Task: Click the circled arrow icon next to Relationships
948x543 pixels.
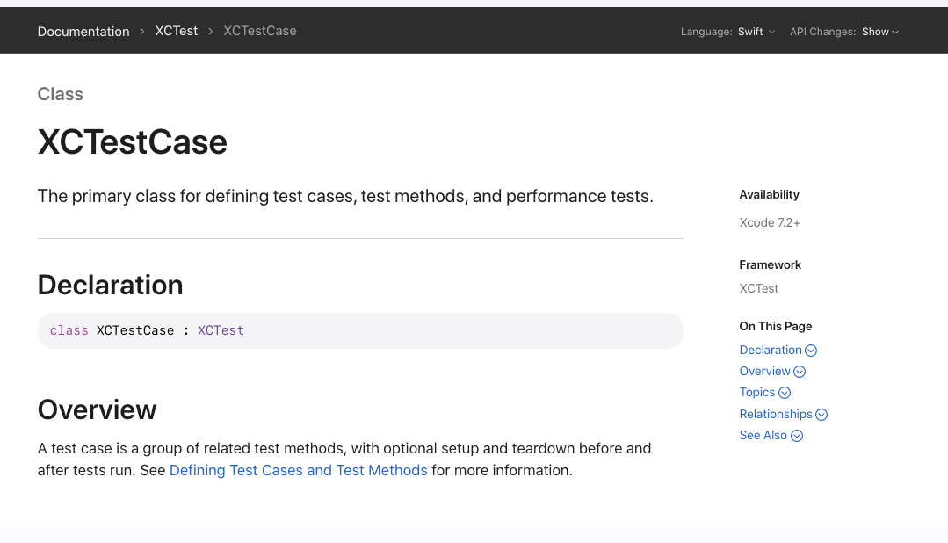Action: [821, 415]
